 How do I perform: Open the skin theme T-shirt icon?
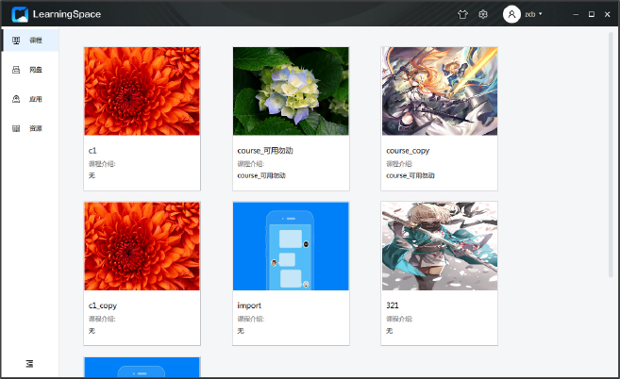point(462,15)
